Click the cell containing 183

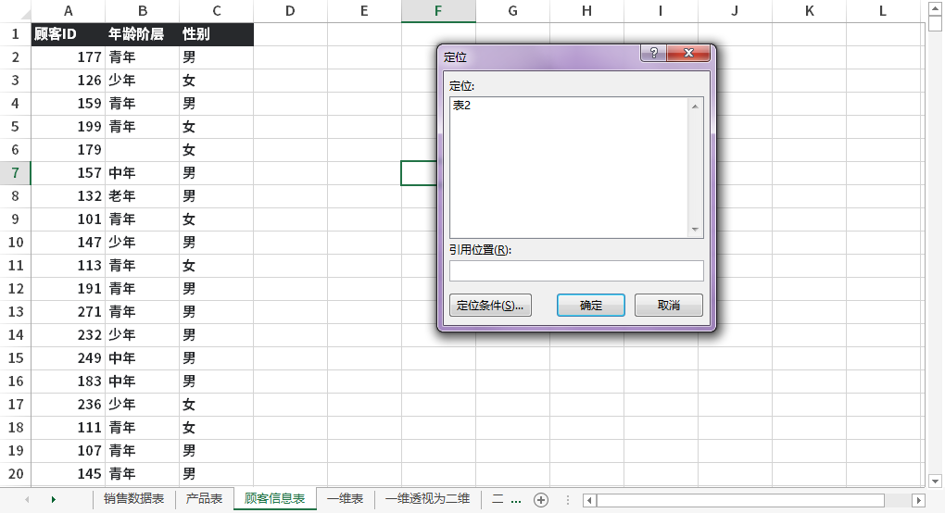coord(69,382)
